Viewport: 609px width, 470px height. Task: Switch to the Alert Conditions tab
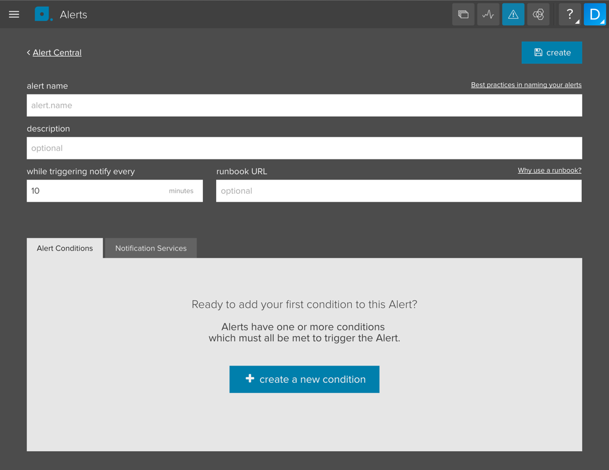[64, 248]
